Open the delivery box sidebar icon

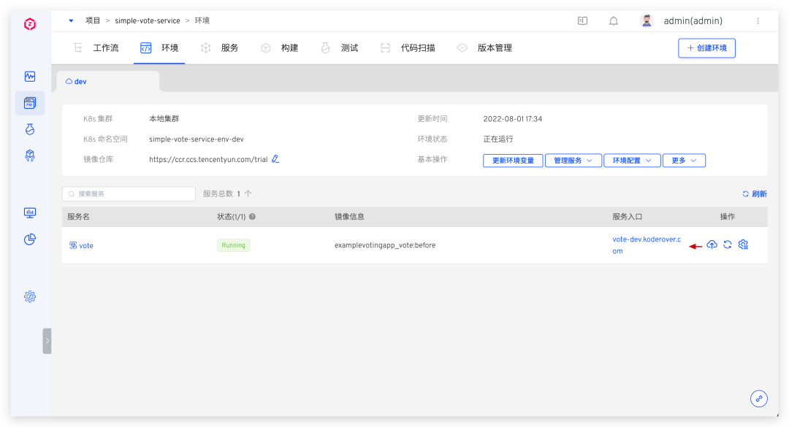(30, 155)
